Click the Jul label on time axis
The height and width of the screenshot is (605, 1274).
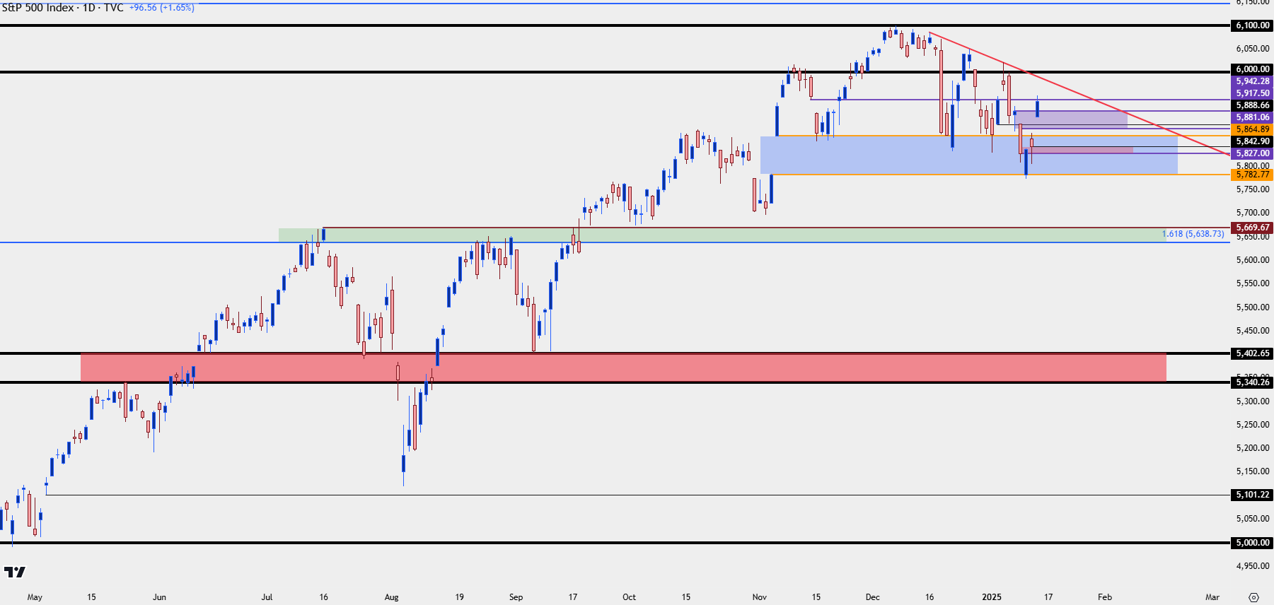(267, 597)
